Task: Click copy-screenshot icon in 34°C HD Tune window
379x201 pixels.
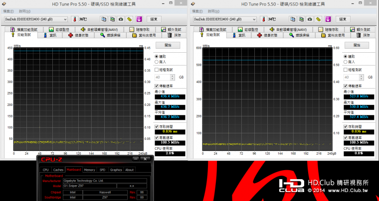Action: pyautogui.click(x=301, y=19)
